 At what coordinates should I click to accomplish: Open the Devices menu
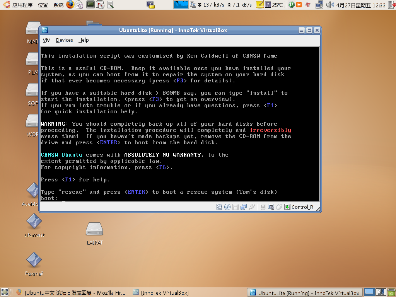(65, 40)
